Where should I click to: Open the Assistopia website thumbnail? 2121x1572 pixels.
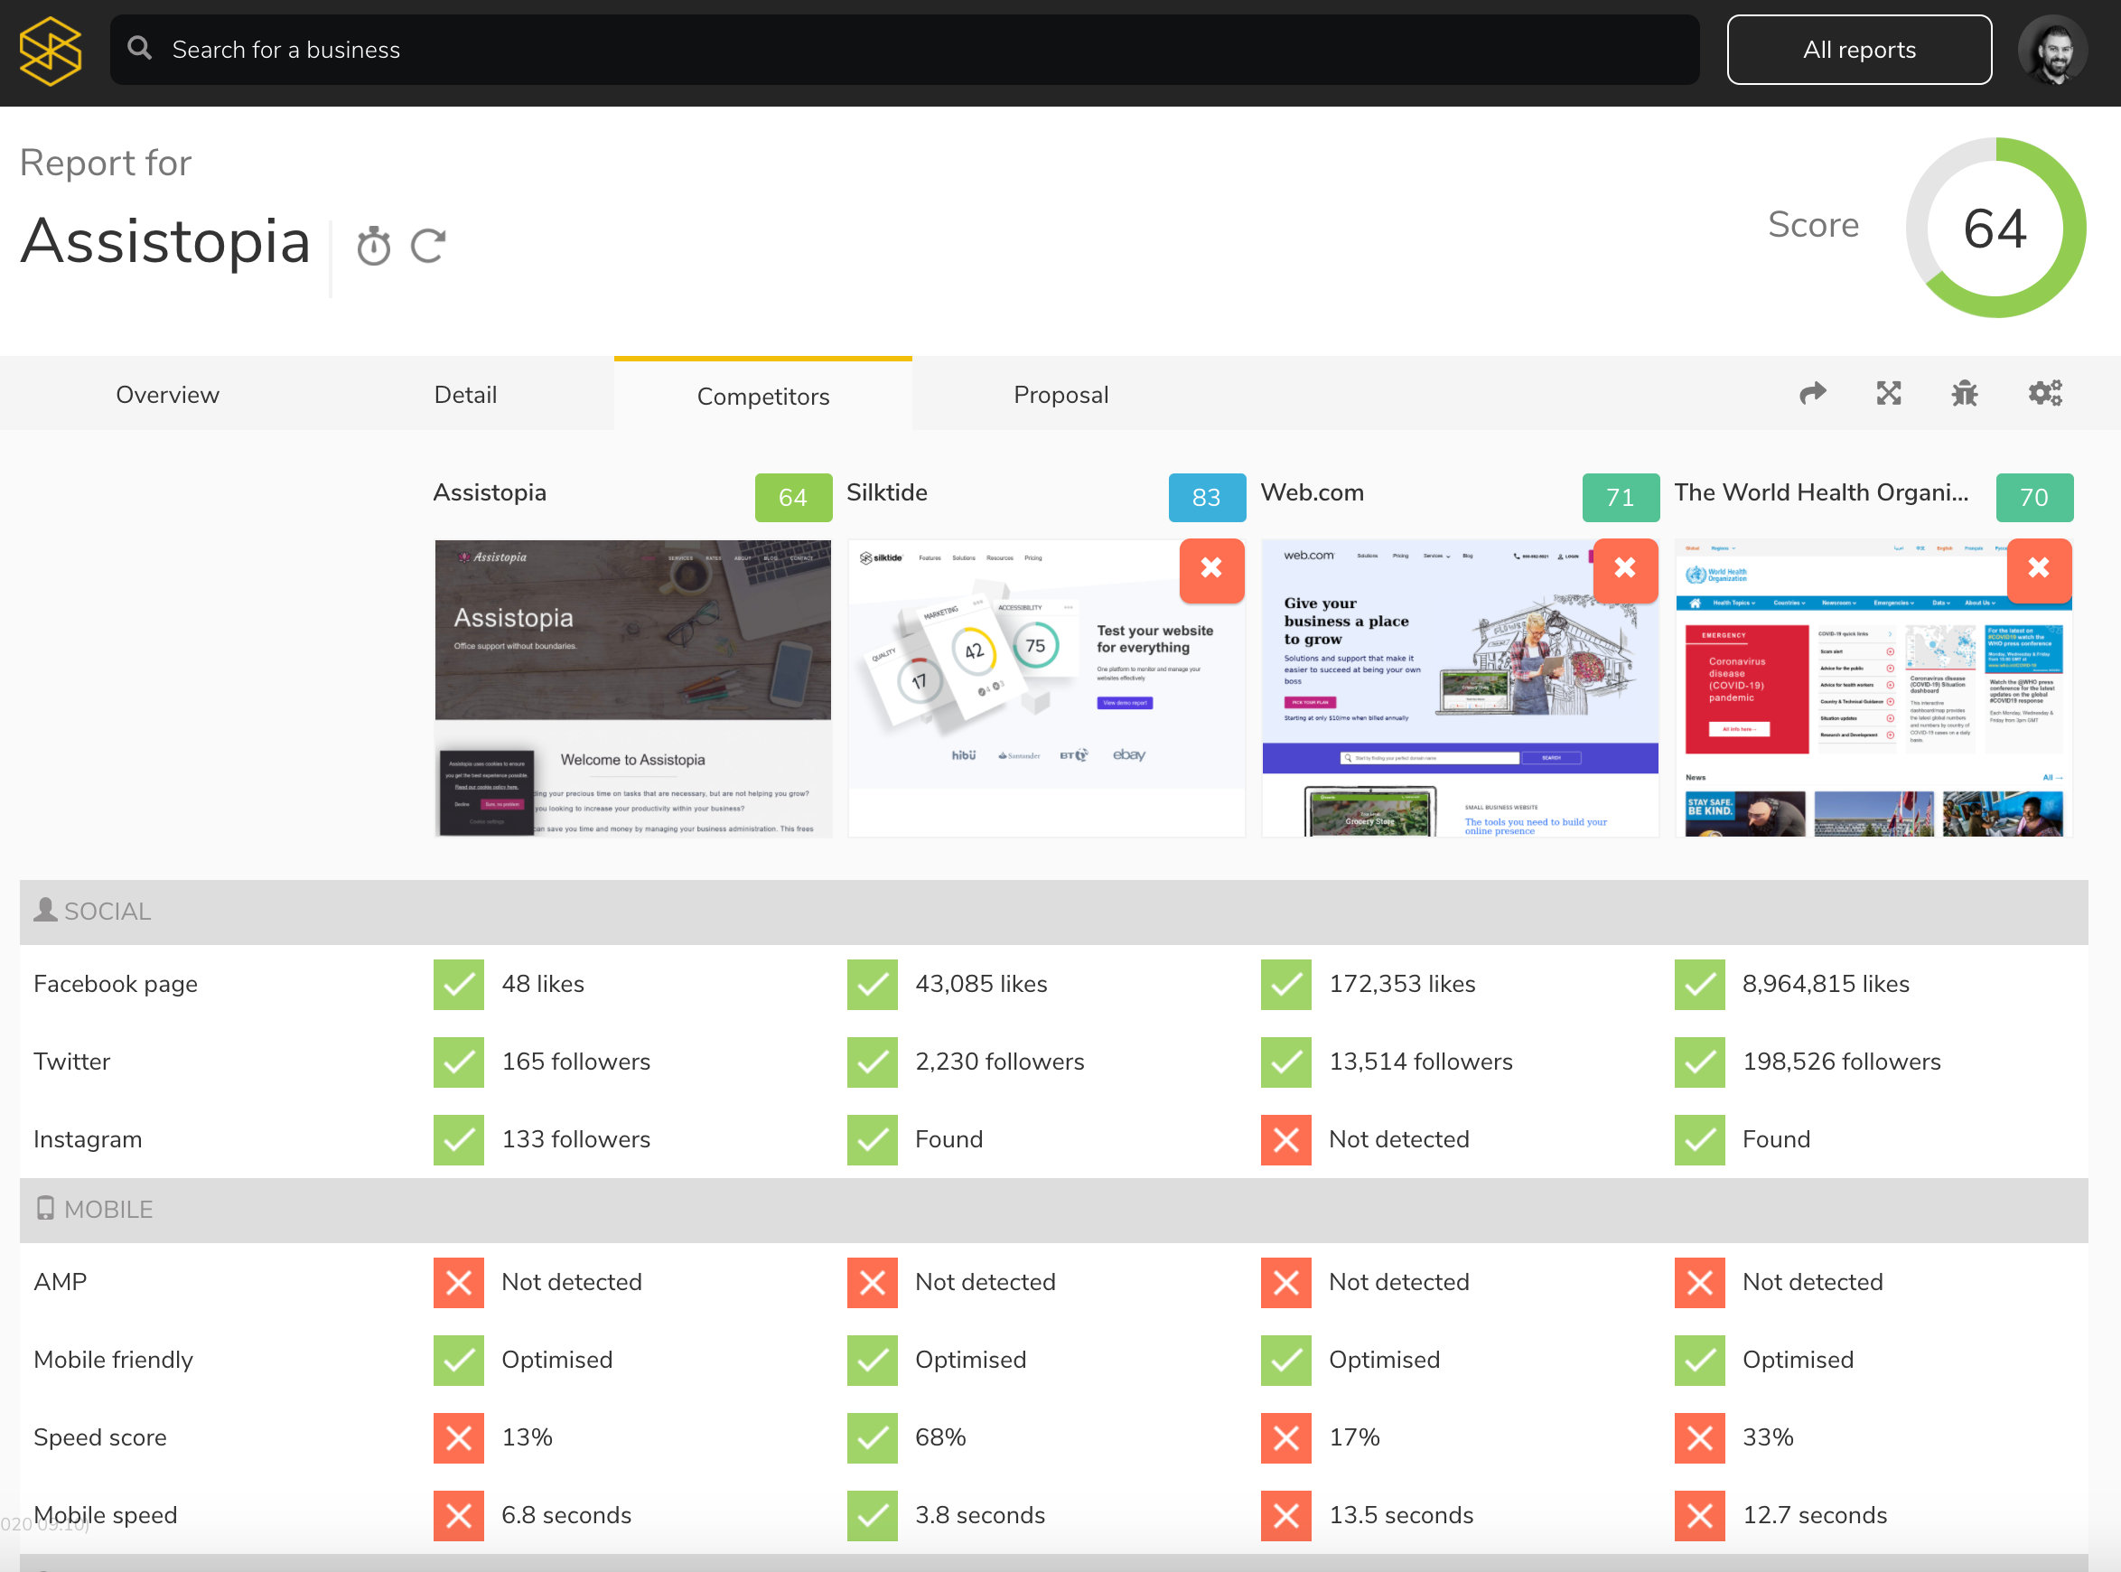[633, 688]
